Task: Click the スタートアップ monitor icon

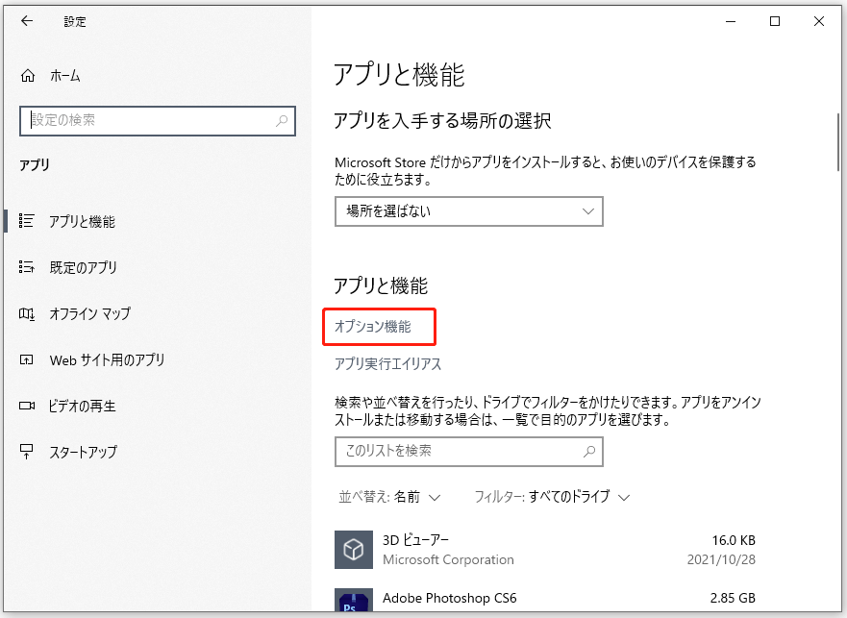Action: (27, 453)
